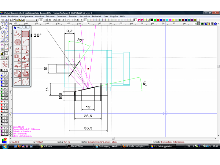This screenshot has height=165, width=220.
Task: Choose the Text tool in the palette
Action: [17, 50]
